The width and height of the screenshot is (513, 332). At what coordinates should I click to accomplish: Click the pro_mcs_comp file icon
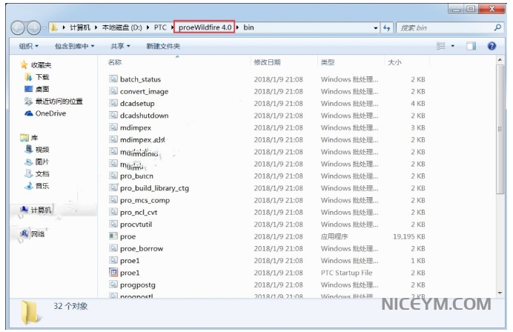click(113, 200)
